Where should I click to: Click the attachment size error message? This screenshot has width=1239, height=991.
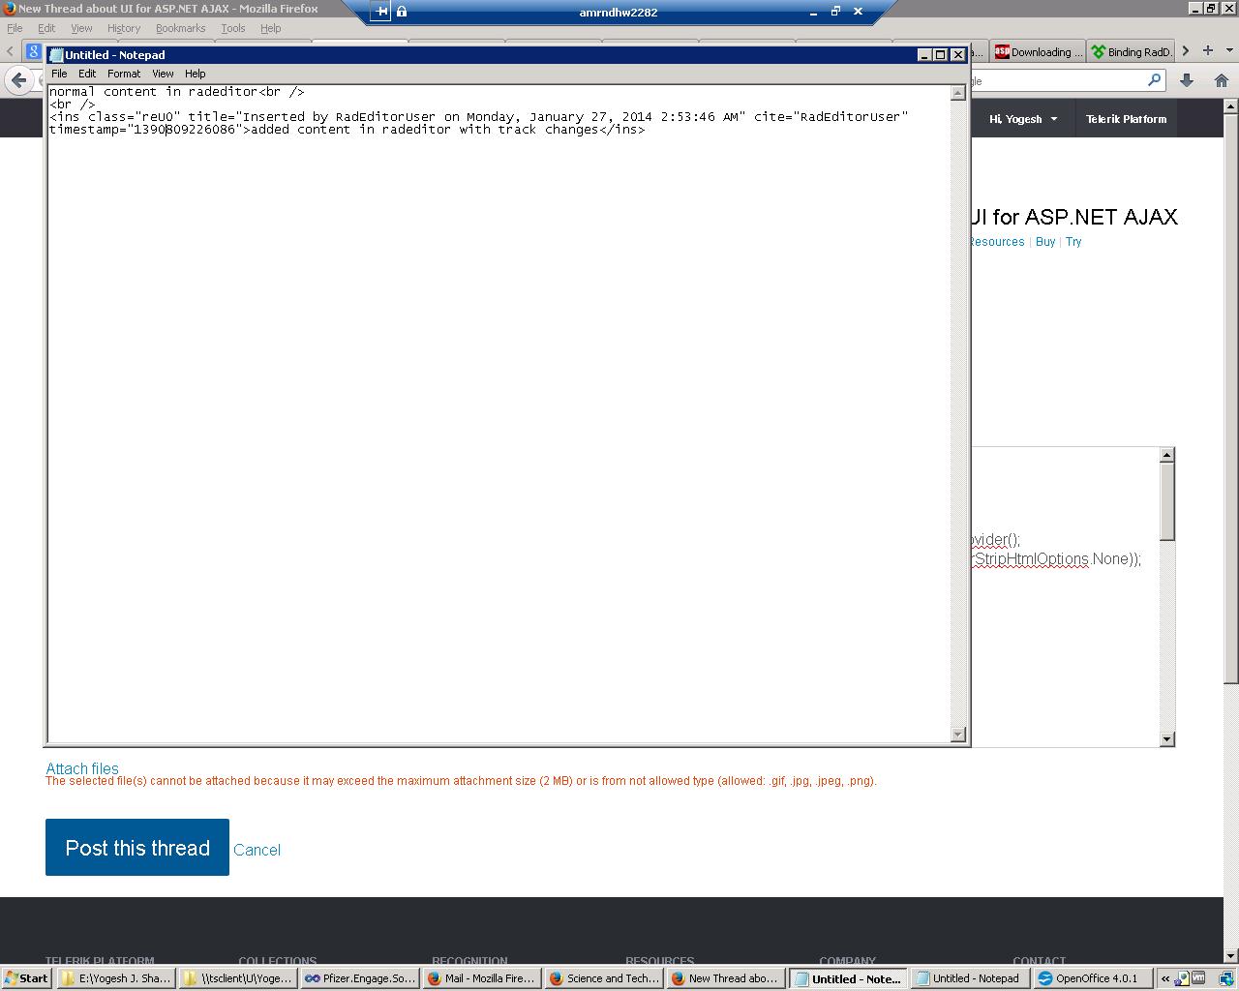[461, 781]
